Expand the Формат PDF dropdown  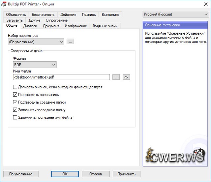click(x=35, y=65)
